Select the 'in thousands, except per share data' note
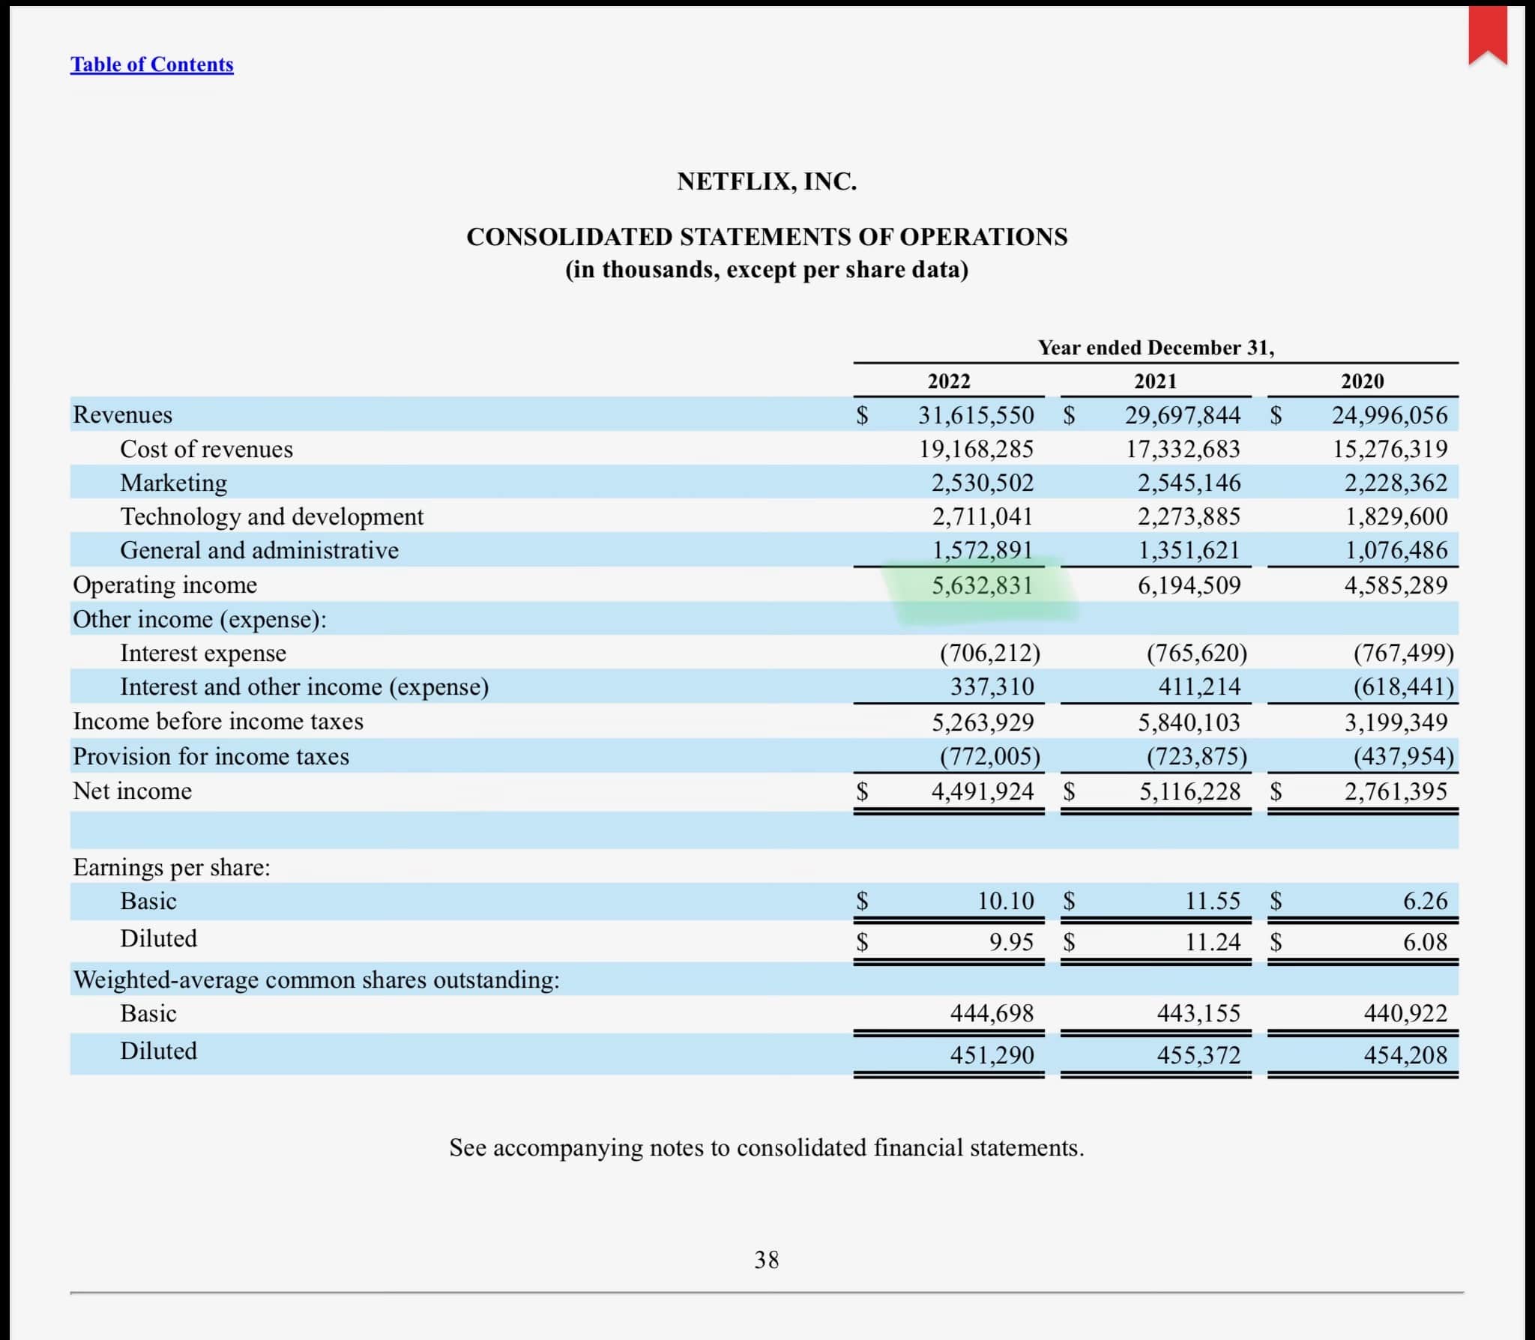Viewport: 1535px width, 1340px height. pyautogui.click(x=767, y=270)
